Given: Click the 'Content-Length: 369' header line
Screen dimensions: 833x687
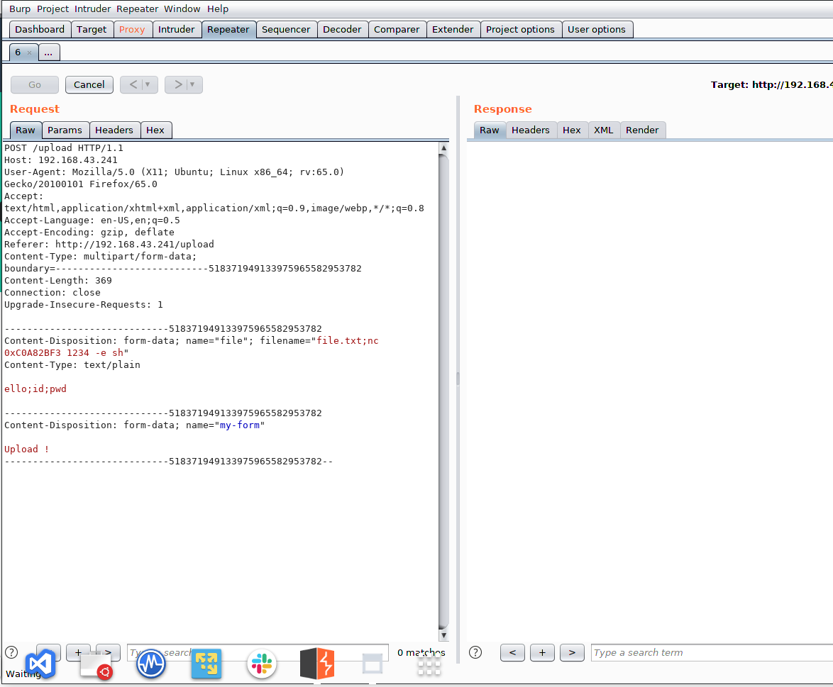Looking at the screenshot, I should pyautogui.click(x=58, y=281).
